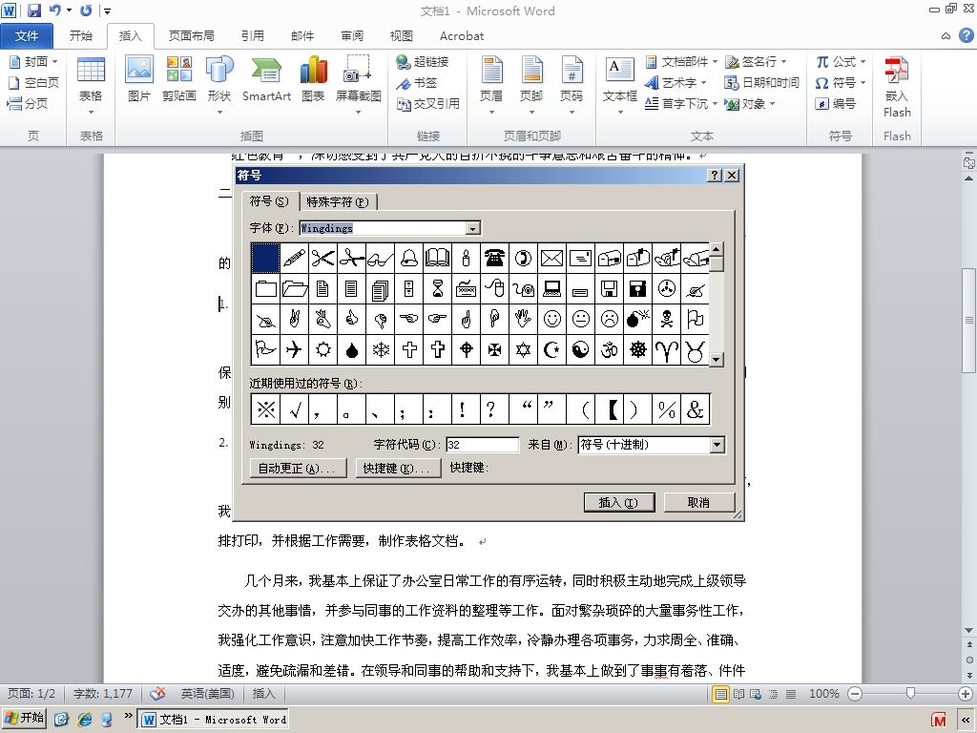The image size is (977, 733).
Task: Open the Screenshot (屏幕截图) tool
Action: pos(359,84)
